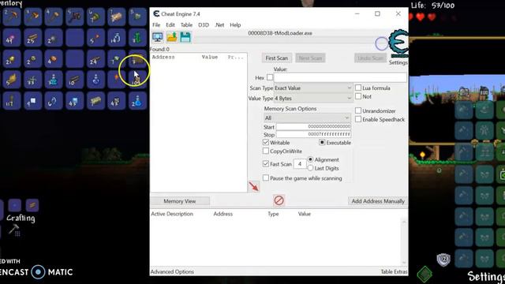Select the hammer in the Terraria hotbar
Viewport: 505px width, 284px height.
click(x=54, y=17)
